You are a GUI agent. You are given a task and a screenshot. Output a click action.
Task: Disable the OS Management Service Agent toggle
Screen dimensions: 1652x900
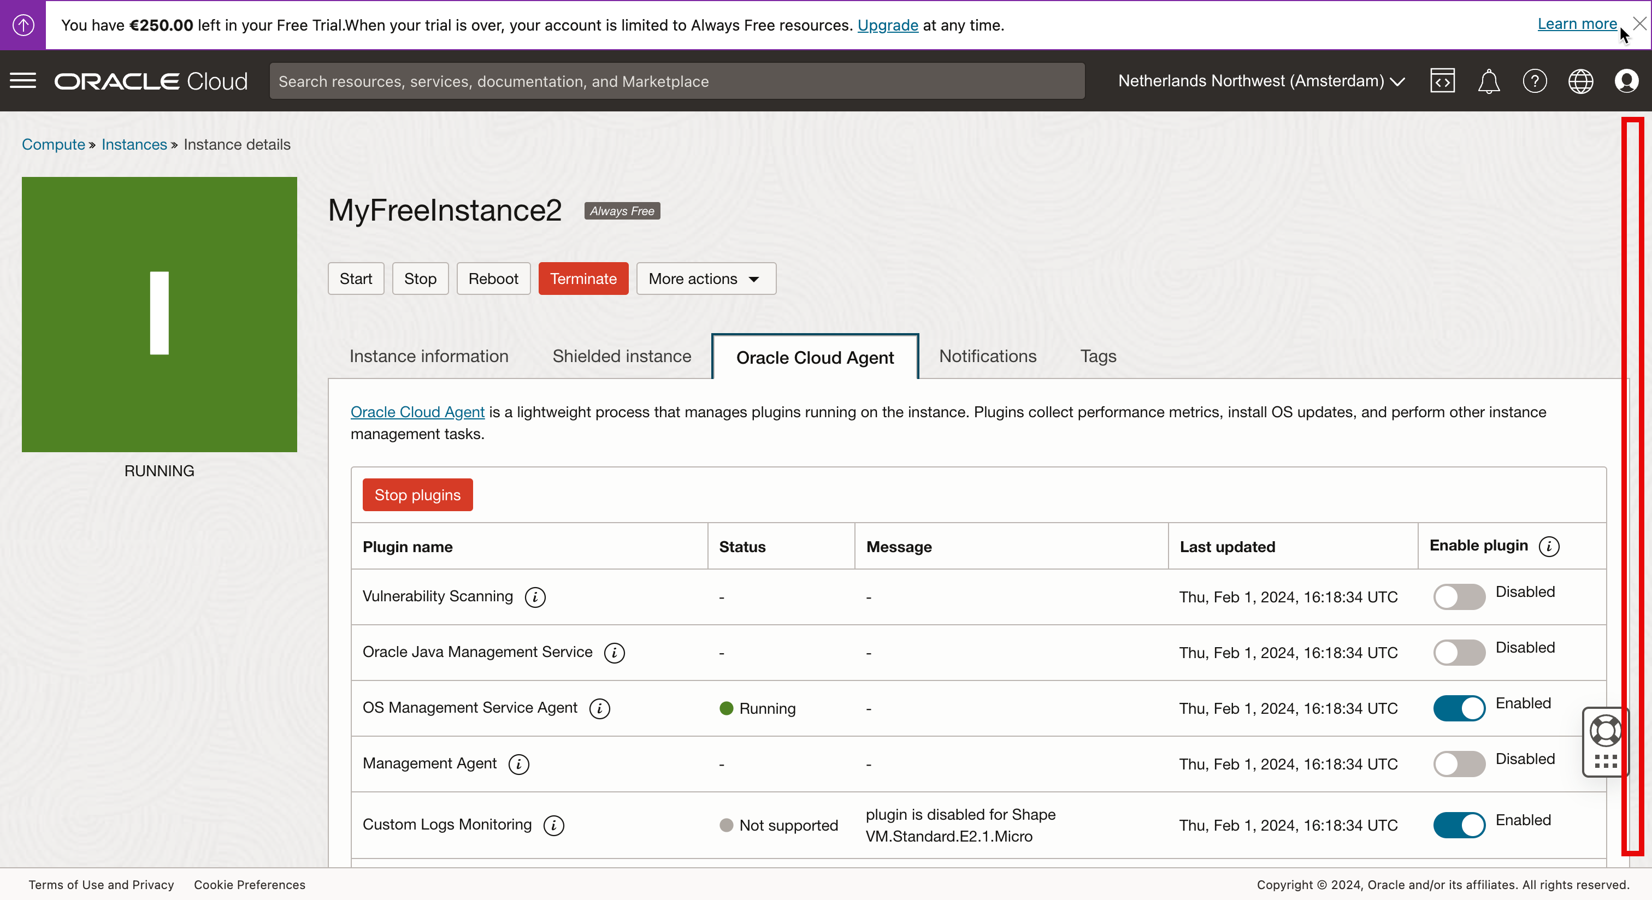pos(1459,708)
